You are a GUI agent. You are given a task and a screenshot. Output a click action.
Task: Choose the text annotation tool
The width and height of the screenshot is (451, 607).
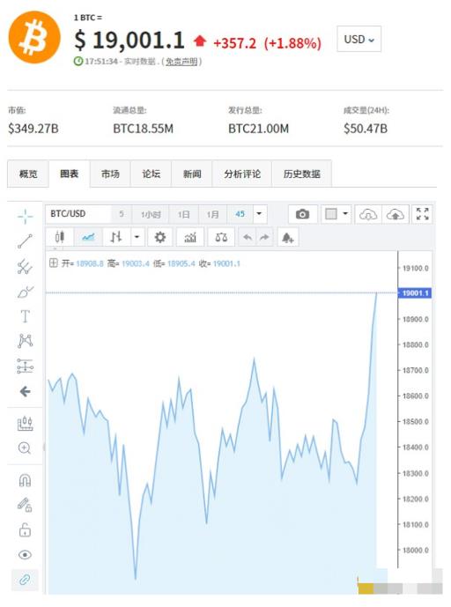pos(26,316)
